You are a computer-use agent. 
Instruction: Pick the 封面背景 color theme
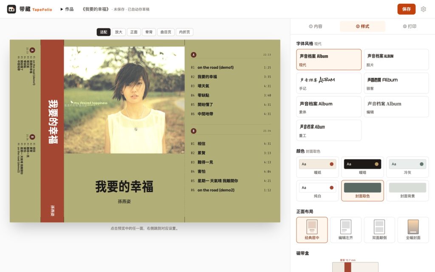pyautogui.click(x=407, y=190)
